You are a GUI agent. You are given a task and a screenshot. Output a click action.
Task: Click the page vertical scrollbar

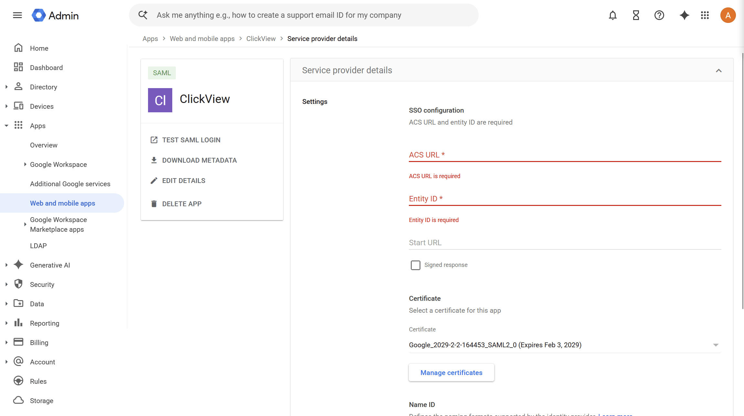pyautogui.click(x=743, y=181)
